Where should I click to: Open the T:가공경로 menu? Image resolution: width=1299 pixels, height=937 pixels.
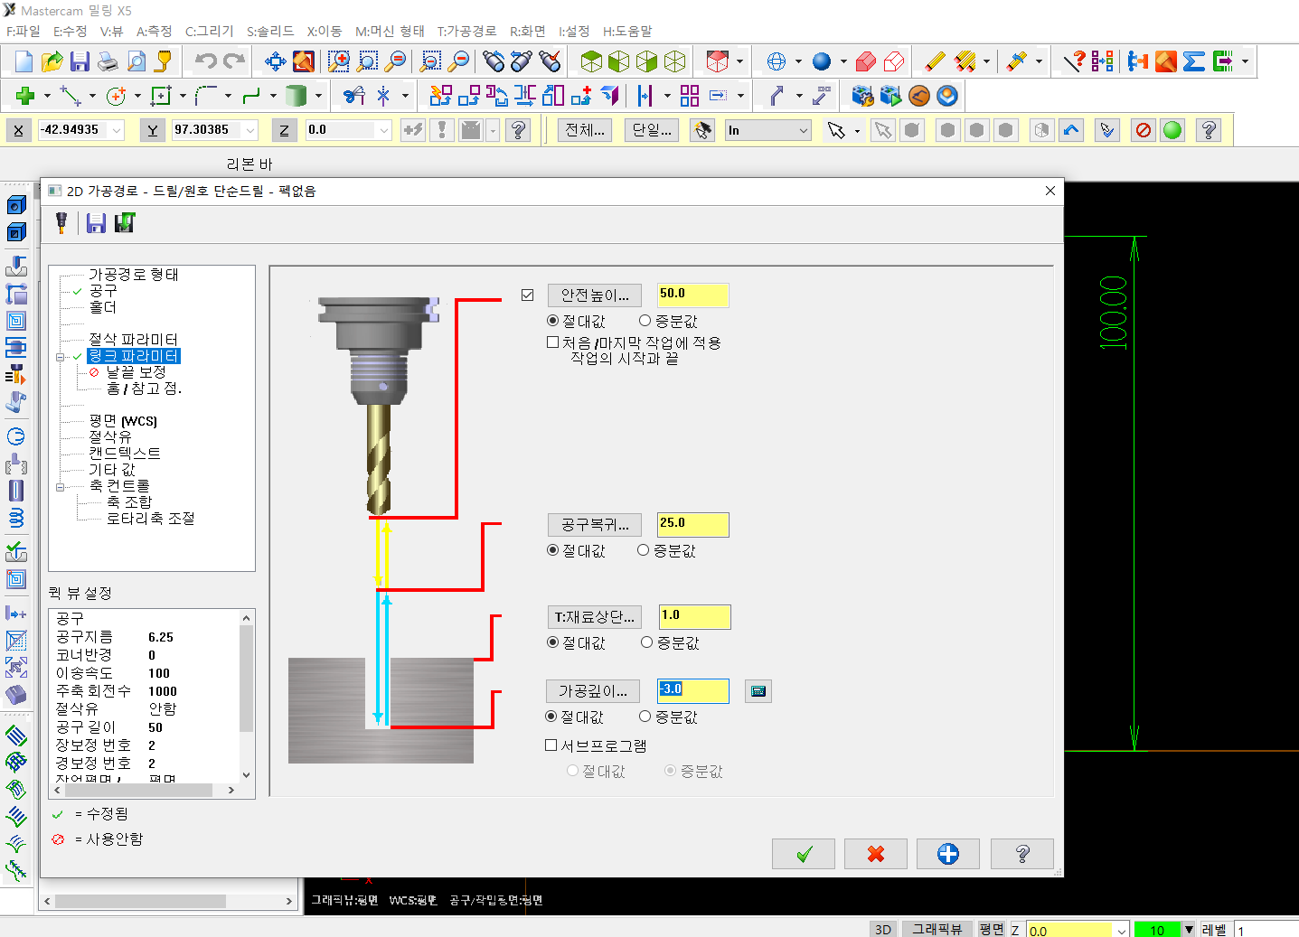tap(466, 31)
